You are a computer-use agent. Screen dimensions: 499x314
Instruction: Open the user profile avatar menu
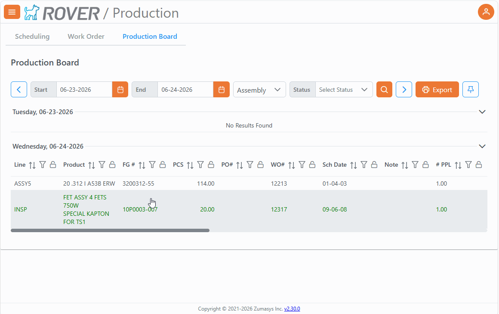[x=486, y=12]
